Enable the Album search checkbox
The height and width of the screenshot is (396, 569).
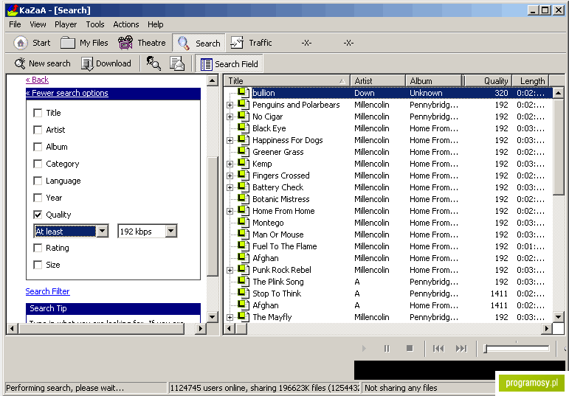coord(38,147)
